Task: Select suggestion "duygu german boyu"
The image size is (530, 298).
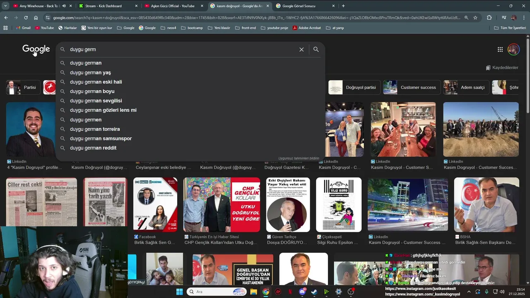Action: point(190,91)
